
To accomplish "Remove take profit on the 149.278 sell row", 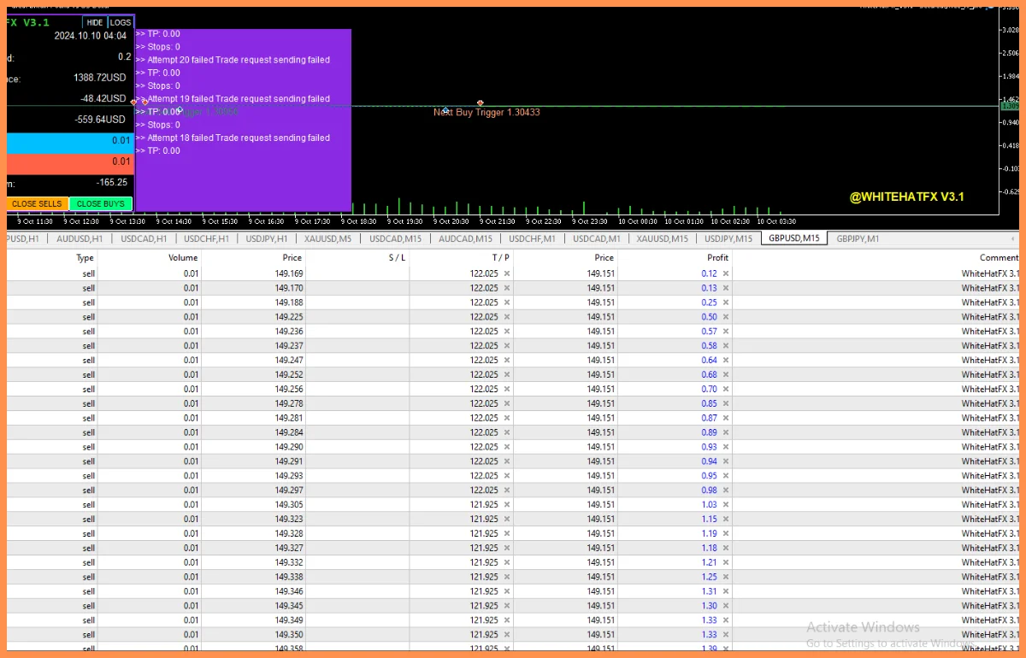I will coord(506,403).
